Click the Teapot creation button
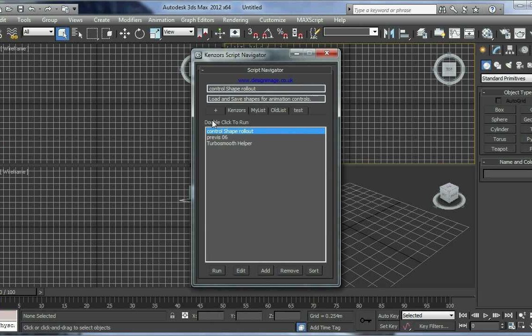This screenshot has width=532, height=336. (499, 148)
